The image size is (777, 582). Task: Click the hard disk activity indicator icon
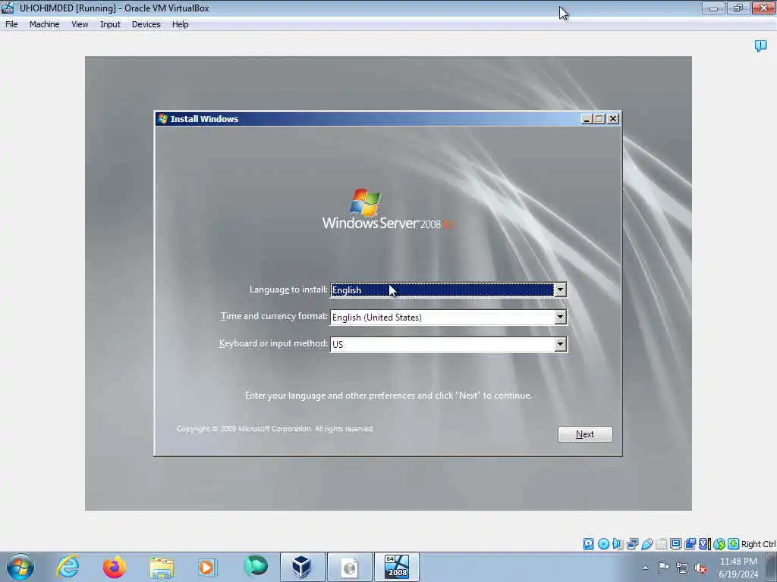[x=588, y=544]
